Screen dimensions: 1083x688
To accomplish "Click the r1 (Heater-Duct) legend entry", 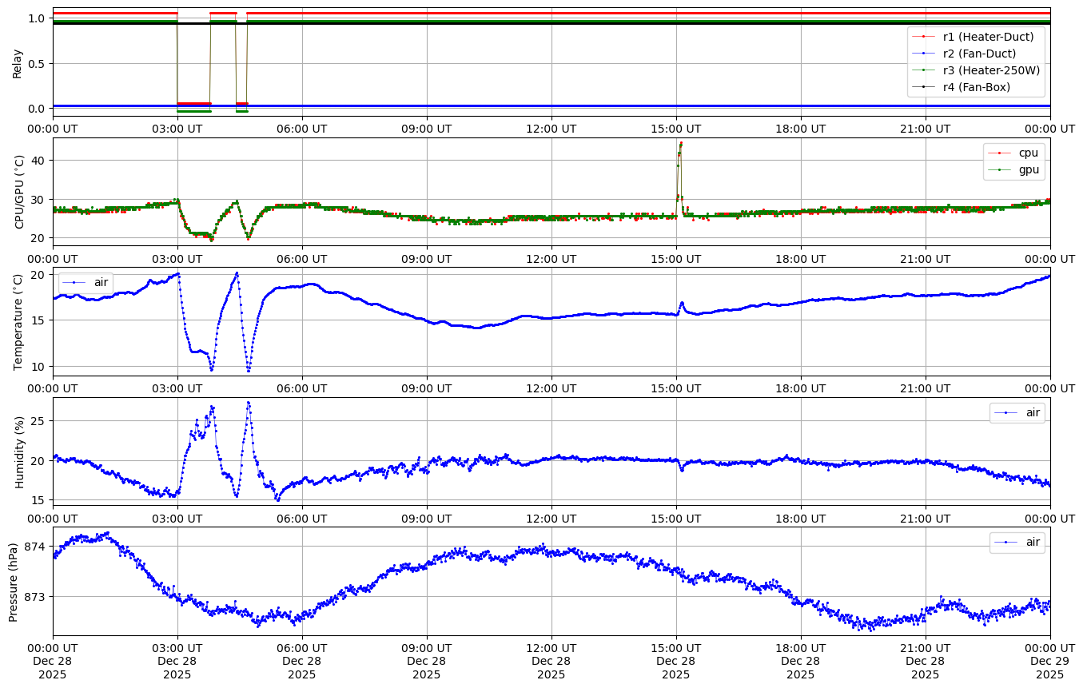I will coord(988,37).
